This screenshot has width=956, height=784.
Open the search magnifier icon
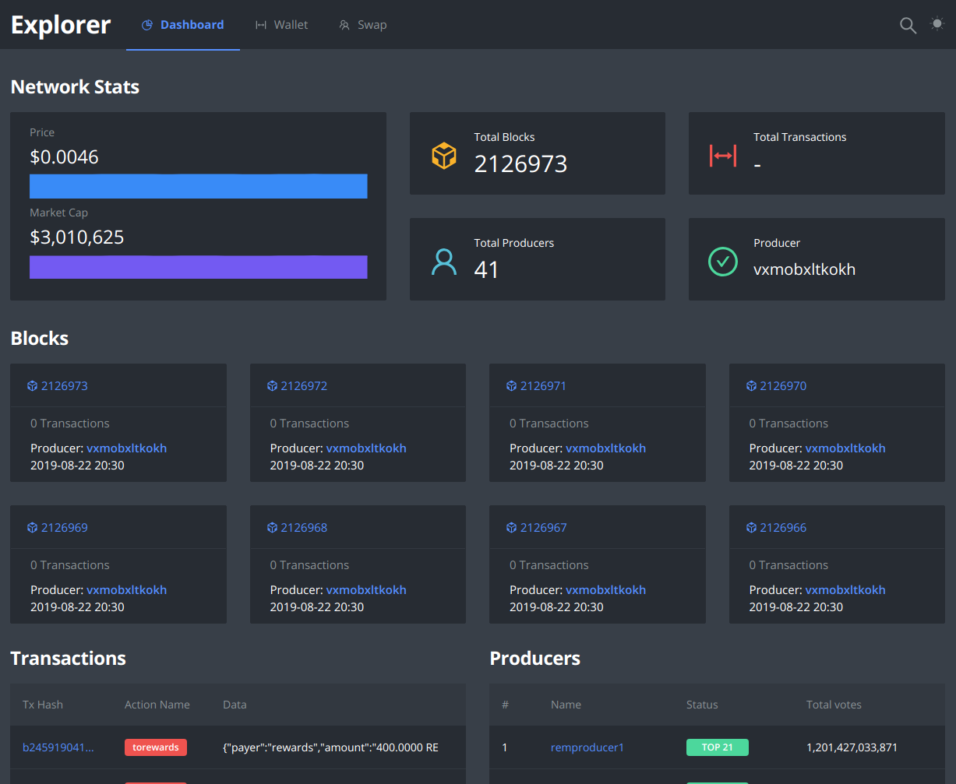908,24
